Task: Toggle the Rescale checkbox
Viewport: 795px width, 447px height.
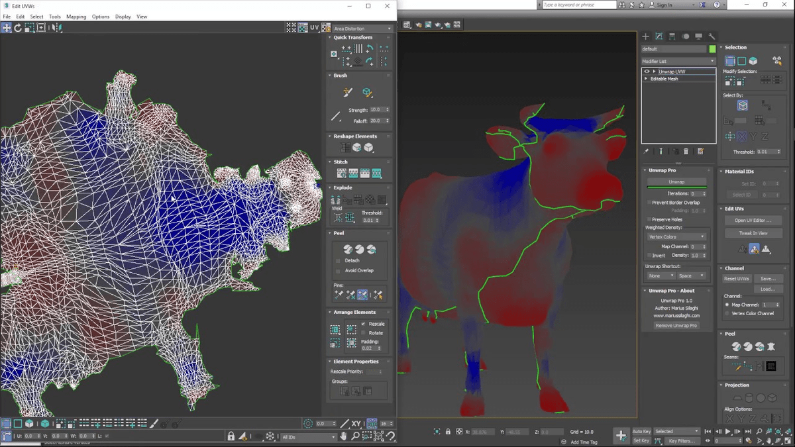Action: [363, 324]
